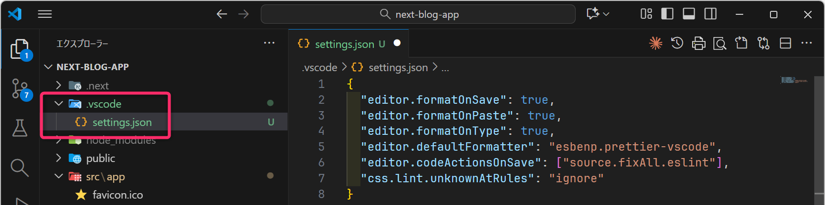Open the file history timeline icon
This screenshot has height=205, width=825.
pyautogui.click(x=677, y=43)
